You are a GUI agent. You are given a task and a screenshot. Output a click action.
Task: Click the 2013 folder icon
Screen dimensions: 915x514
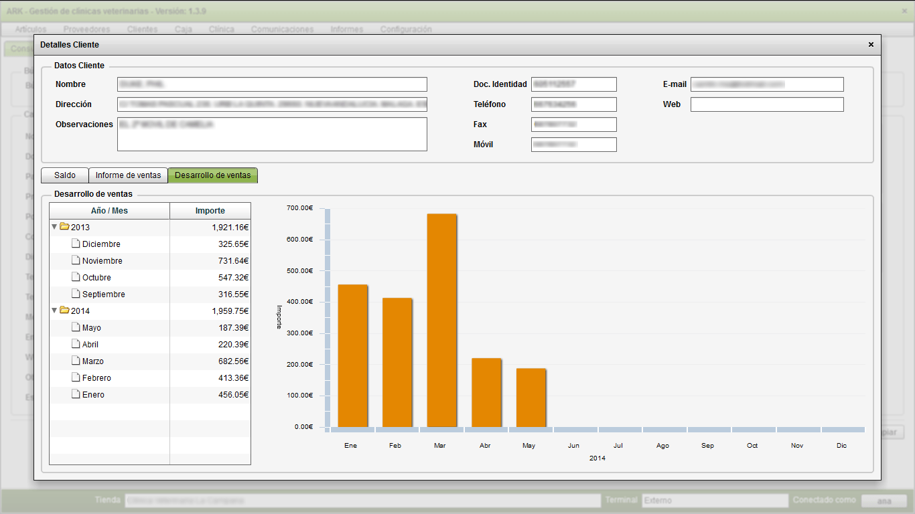64,227
